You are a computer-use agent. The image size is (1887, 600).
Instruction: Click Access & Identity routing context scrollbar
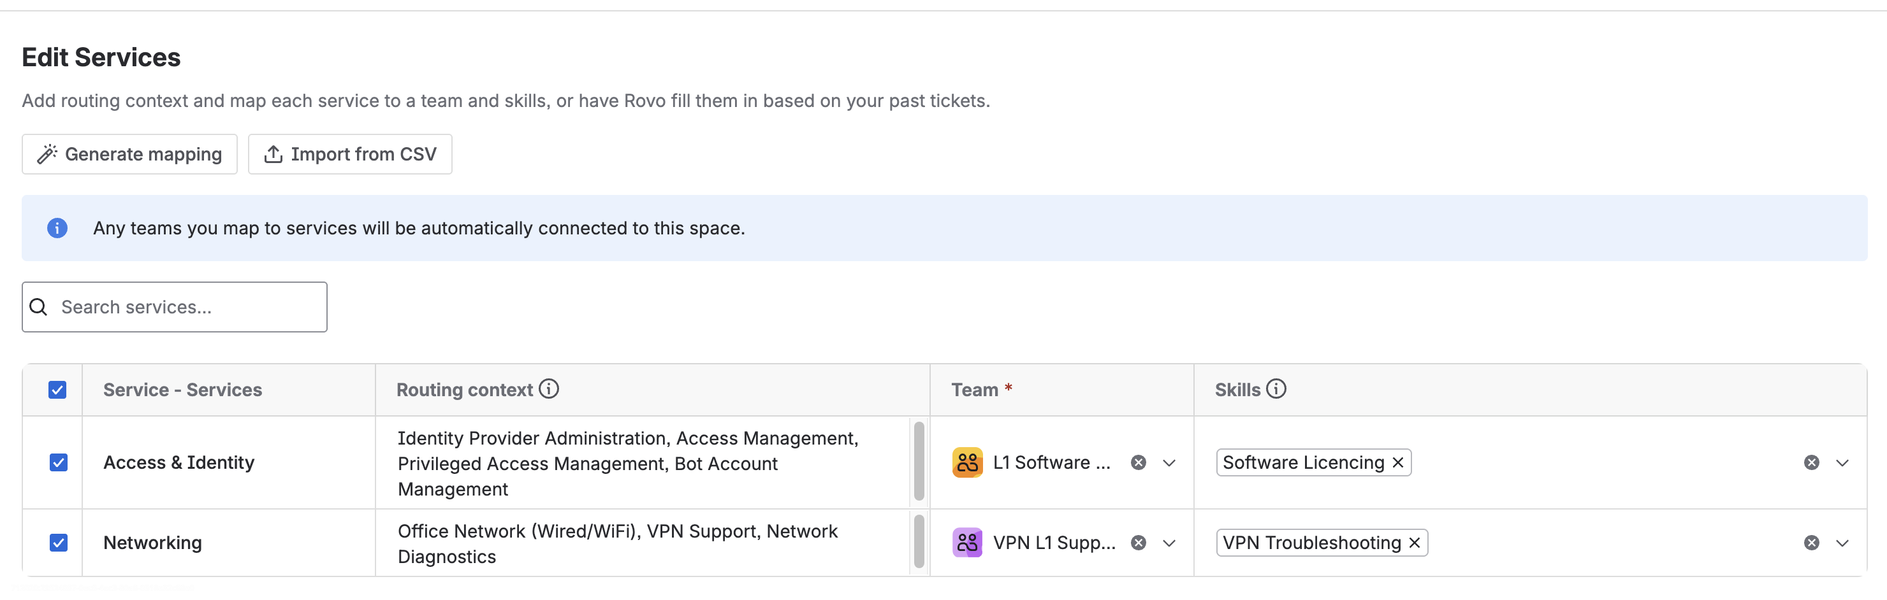click(919, 462)
